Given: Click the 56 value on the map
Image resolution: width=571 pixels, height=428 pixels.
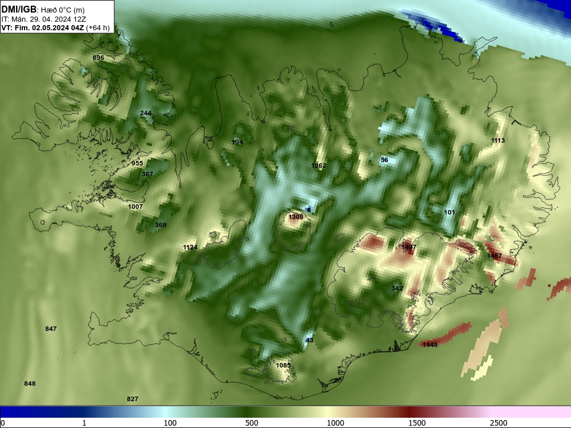Looking at the screenshot, I should pyautogui.click(x=384, y=160).
